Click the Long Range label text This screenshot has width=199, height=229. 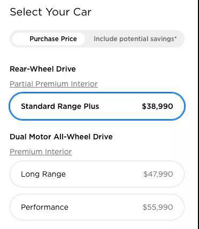43,174
